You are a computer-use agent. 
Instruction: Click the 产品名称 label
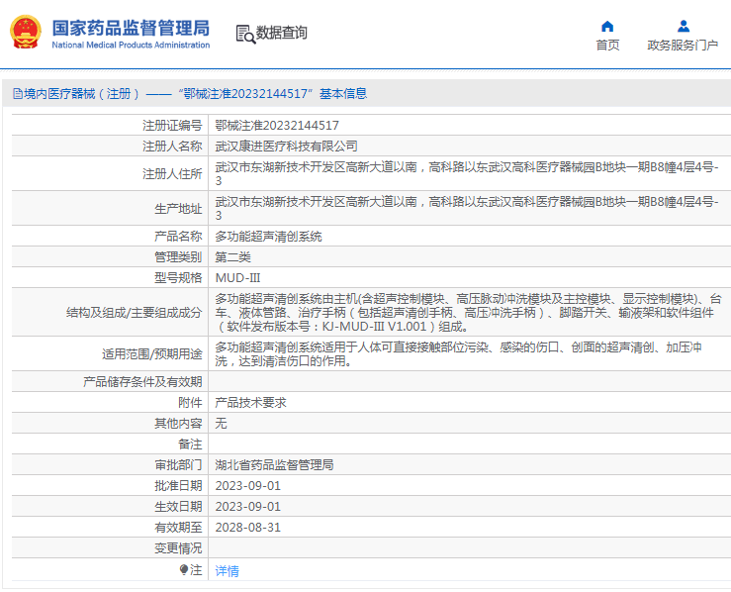[178, 237]
